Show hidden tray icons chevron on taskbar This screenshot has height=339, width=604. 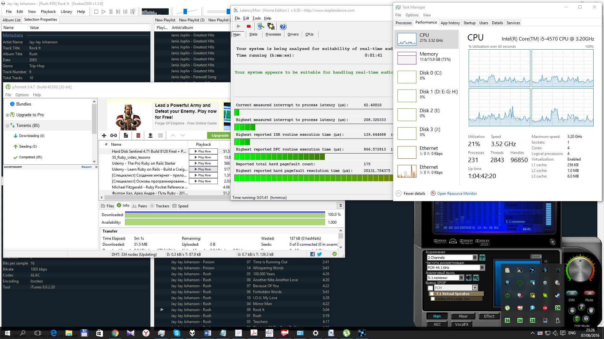(532, 333)
